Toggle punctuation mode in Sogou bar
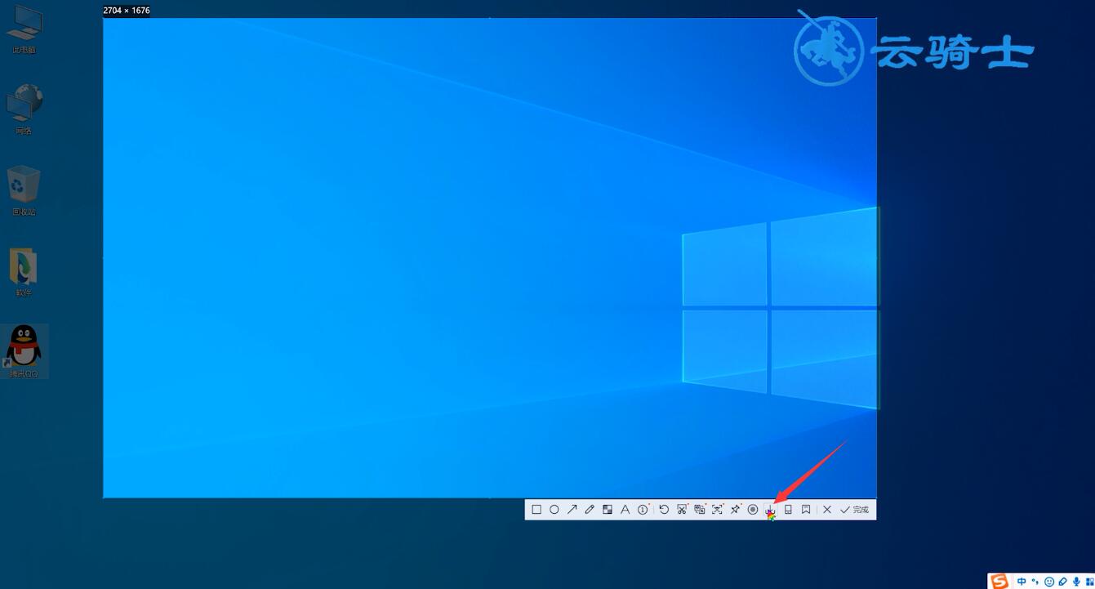Screen dimensions: 1095x589 pyautogui.click(x=1035, y=582)
